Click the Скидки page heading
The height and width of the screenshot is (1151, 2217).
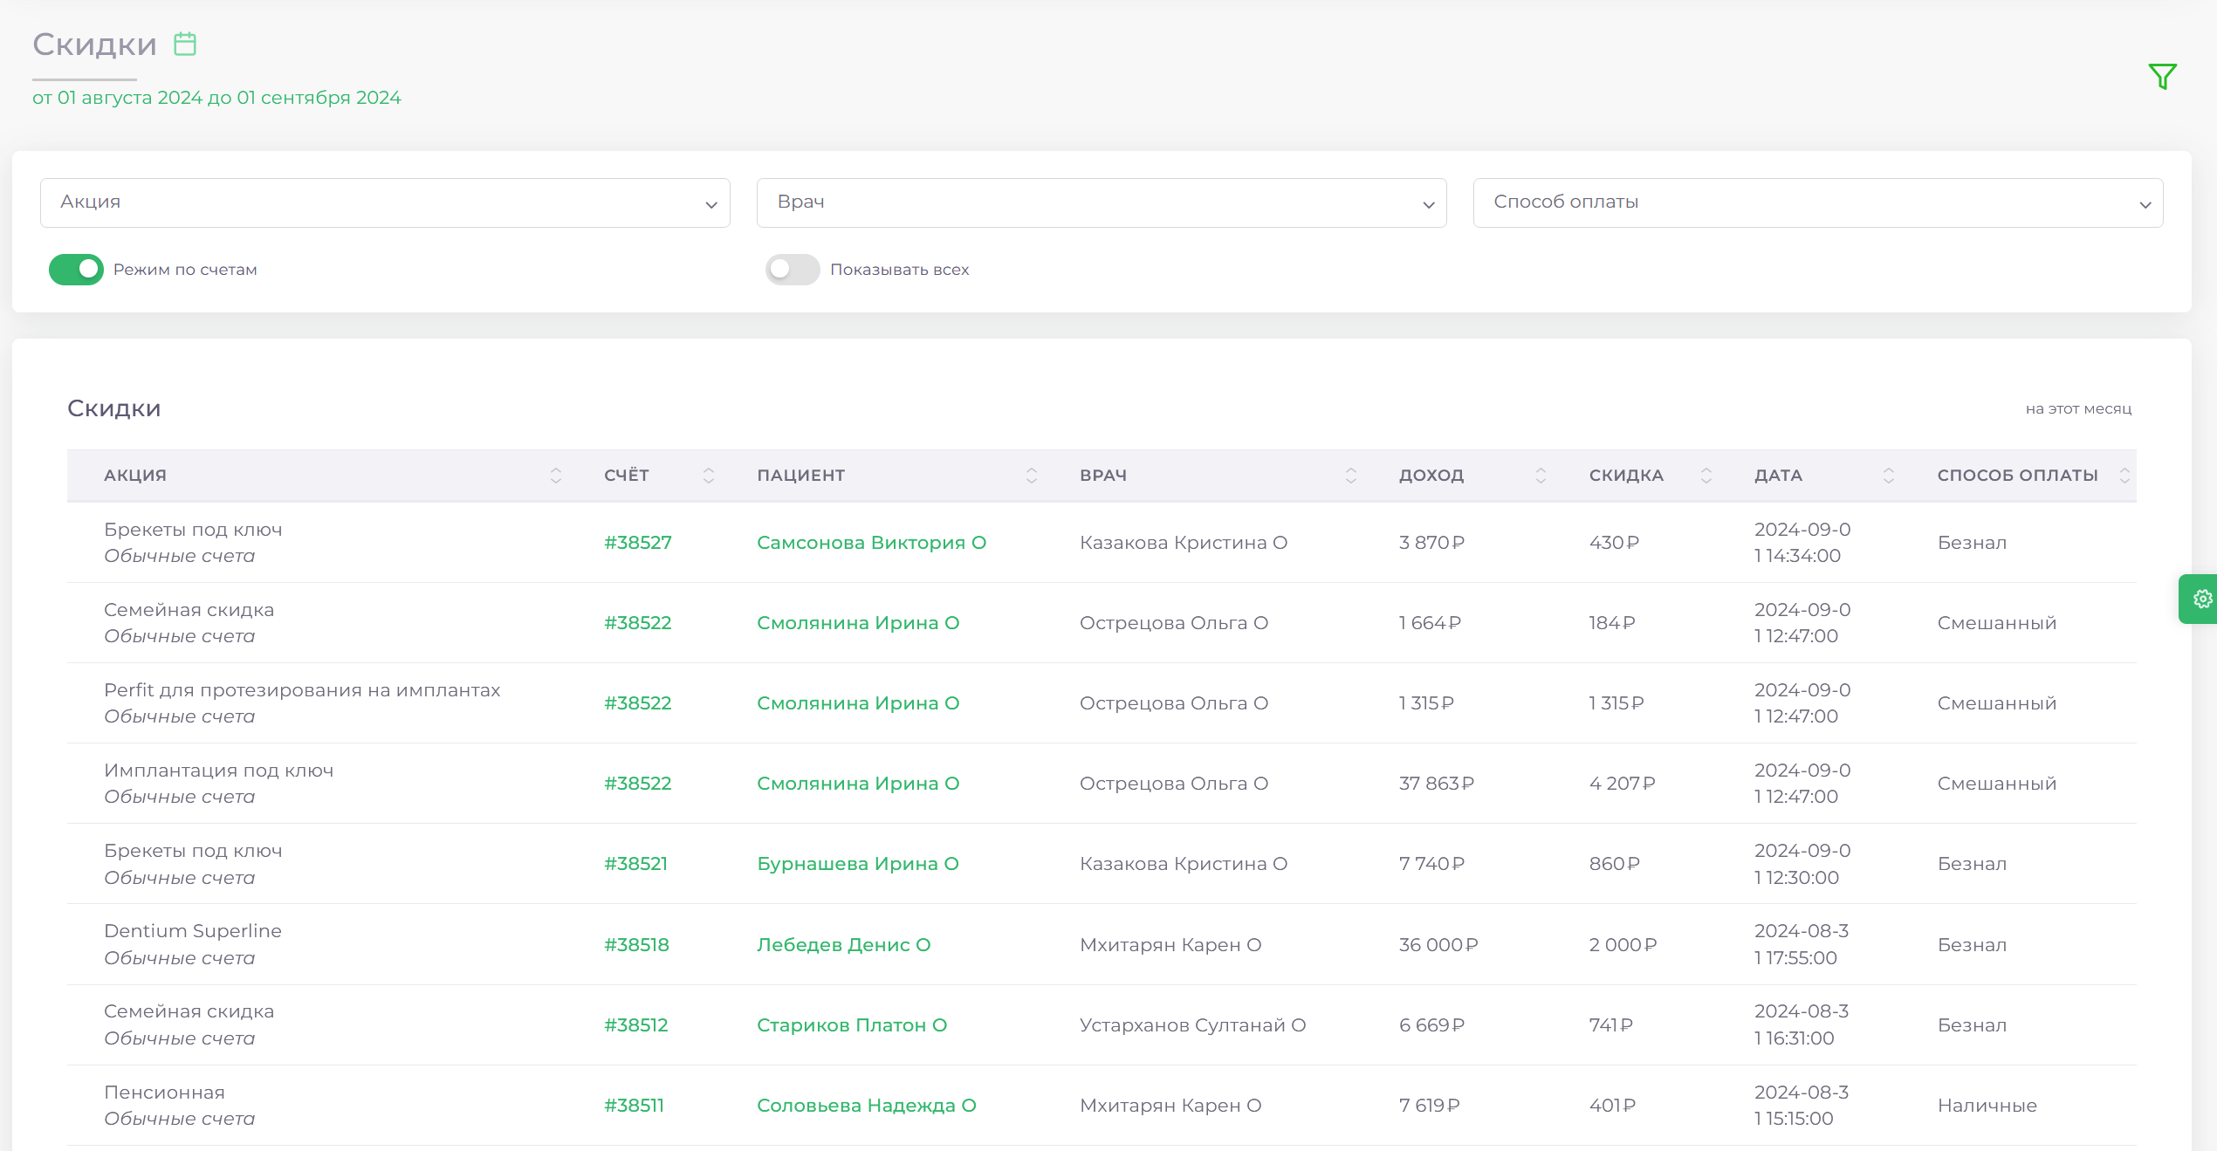[x=94, y=45]
